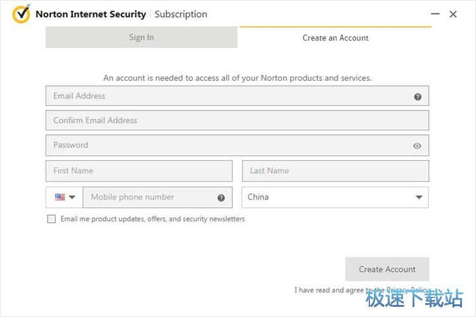Switch to the Sign In tab
This screenshot has height=317, width=476.
pos(141,37)
